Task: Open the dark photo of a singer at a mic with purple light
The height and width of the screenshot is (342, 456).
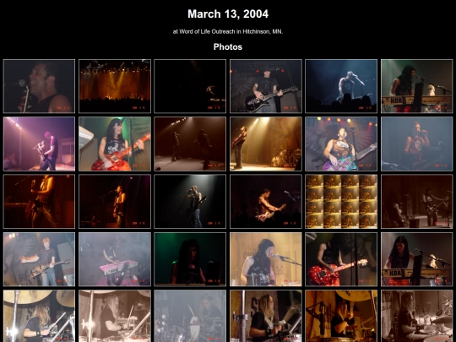Action: 115,201
